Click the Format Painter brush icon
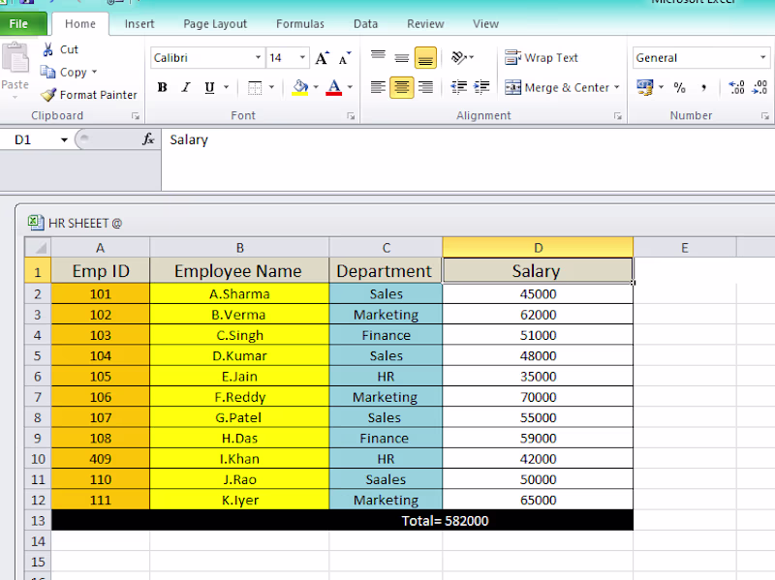Viewport: 775px width, 580px height. pos(47,94)
